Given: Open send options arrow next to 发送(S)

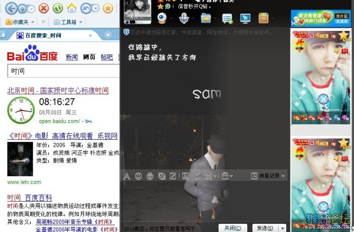Looking at the screenshot, I should [x=283, y=228].
